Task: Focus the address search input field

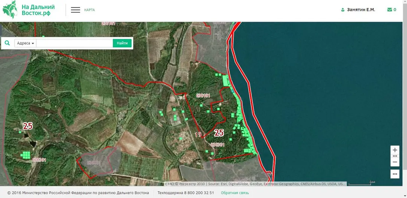Action: click(75, 43)
